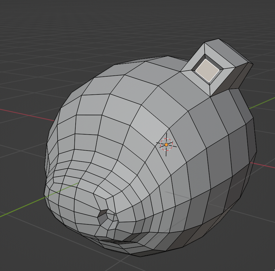Viewport: 275px width, 271px height.
Task: Click the topmost vertex of the head silhouette
Action: click(x=168, y=56)
